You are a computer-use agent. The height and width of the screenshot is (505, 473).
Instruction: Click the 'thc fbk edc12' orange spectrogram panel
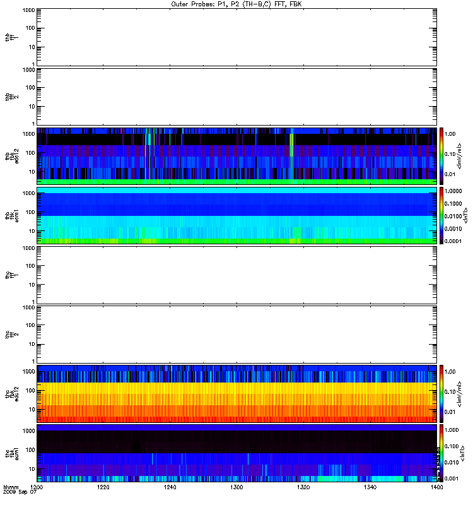click(237, 394)
